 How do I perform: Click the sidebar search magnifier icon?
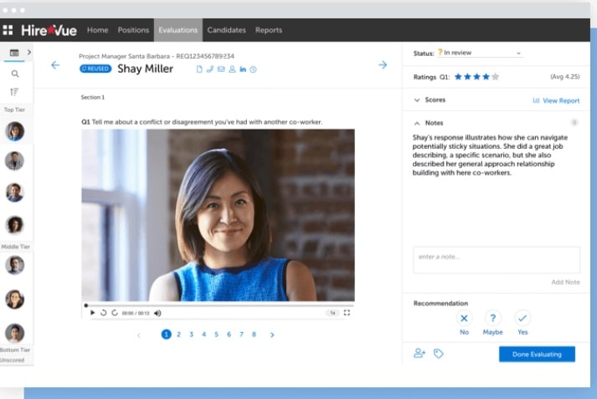pos(15,74)
